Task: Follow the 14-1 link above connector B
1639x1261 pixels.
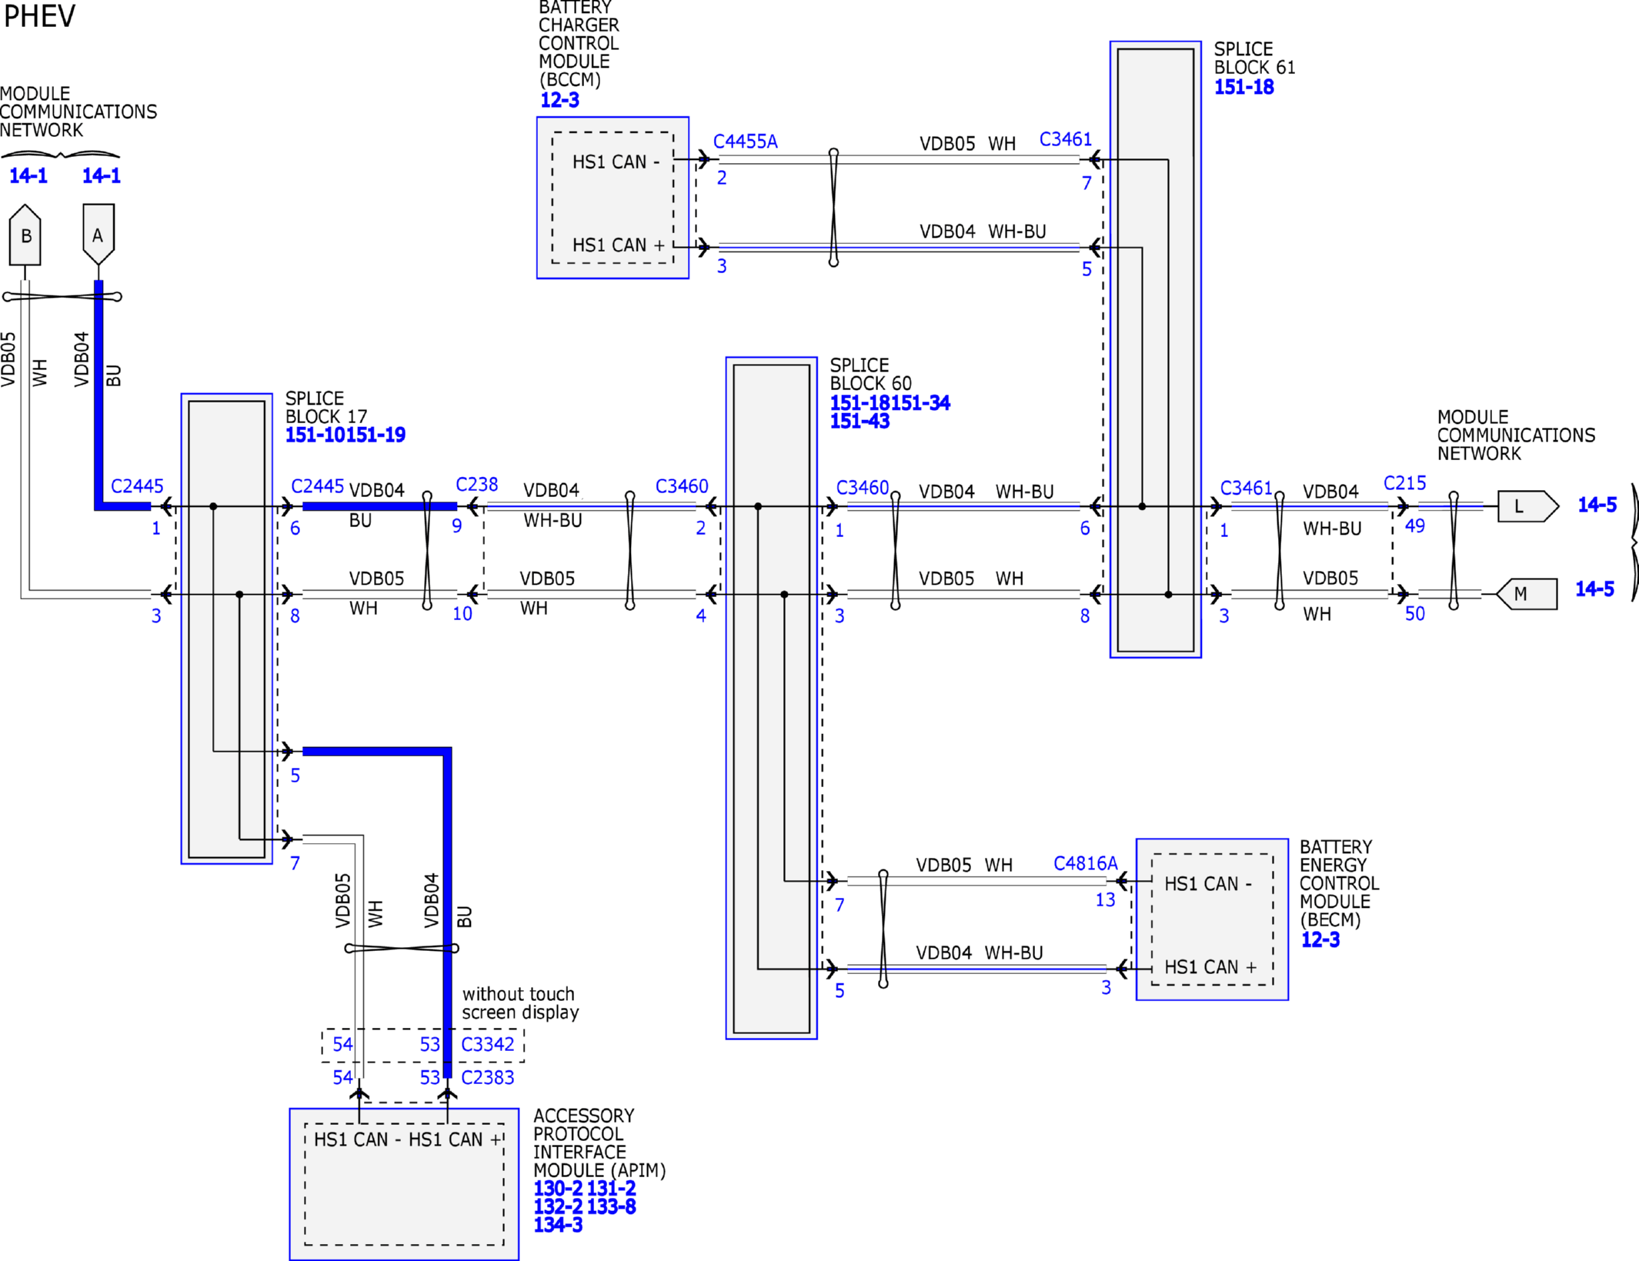Action: point(28,175)
